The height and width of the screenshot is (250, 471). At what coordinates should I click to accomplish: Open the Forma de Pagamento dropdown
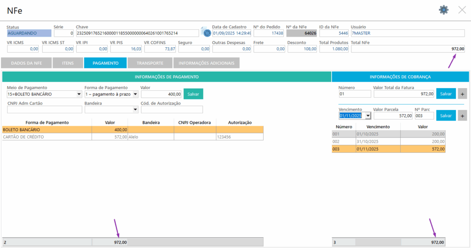[135, 94]
